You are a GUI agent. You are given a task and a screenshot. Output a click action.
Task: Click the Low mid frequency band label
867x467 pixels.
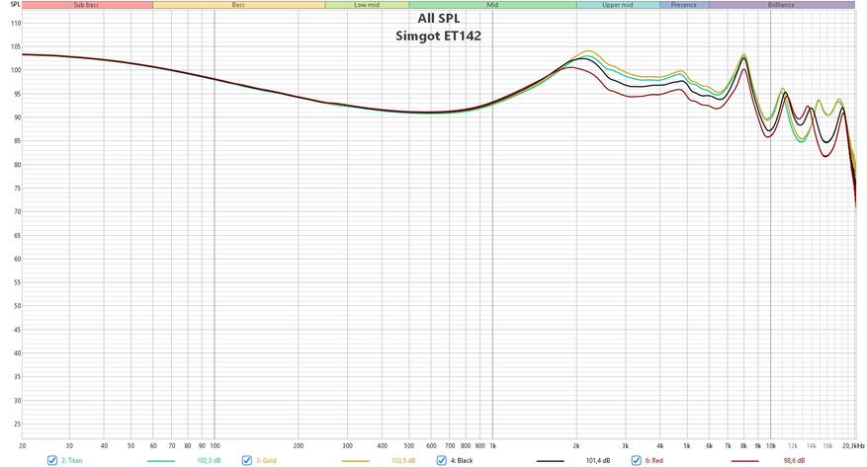click(x=367, y=5)
